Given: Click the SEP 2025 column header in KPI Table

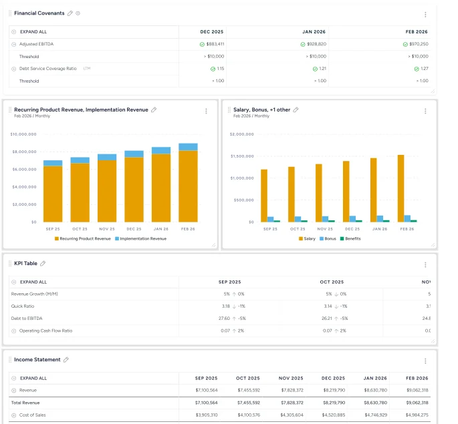Looking at the screenshot, I should [x=230, y=282].
